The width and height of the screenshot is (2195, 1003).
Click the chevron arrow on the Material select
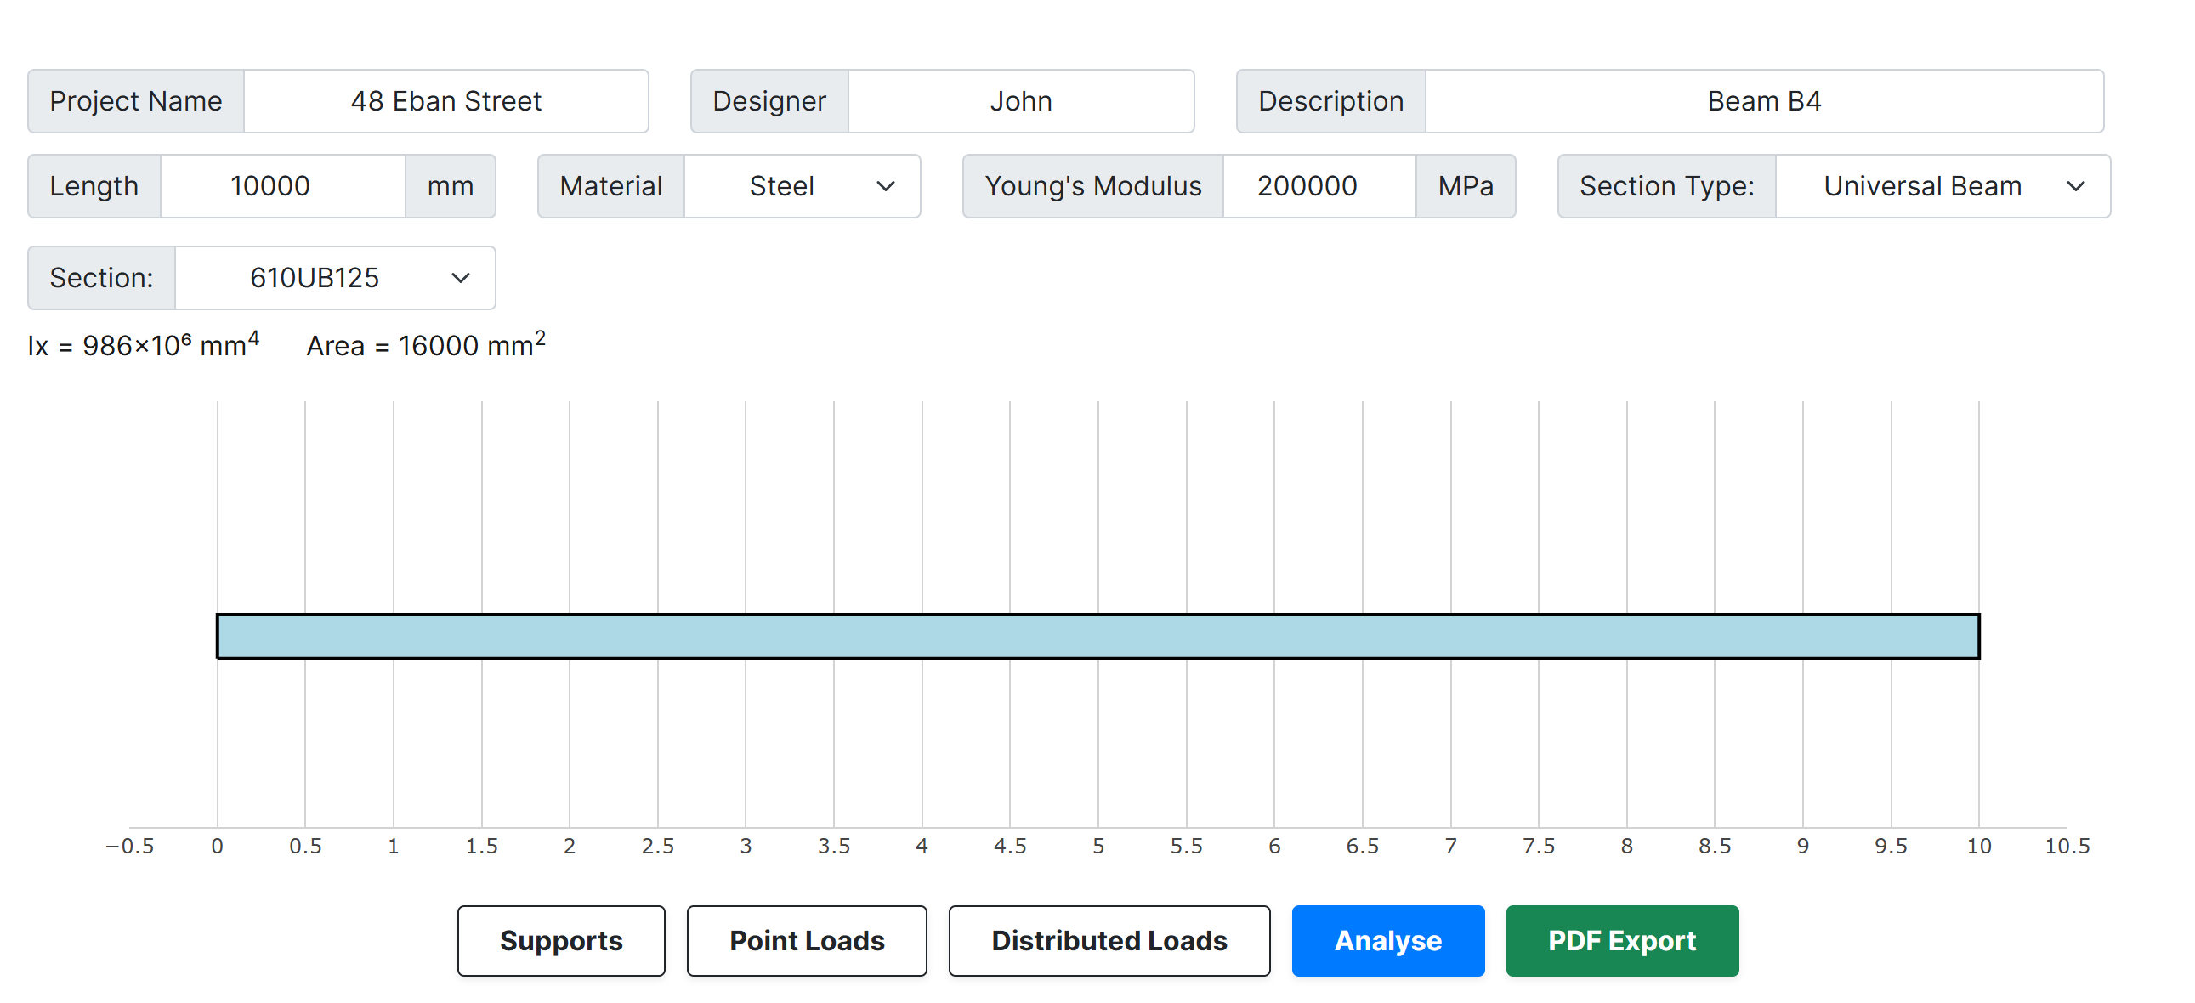(885, 186)
